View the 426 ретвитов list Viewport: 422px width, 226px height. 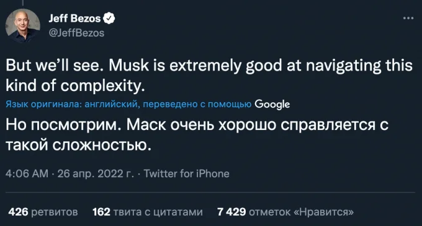[x=43, y=212]
